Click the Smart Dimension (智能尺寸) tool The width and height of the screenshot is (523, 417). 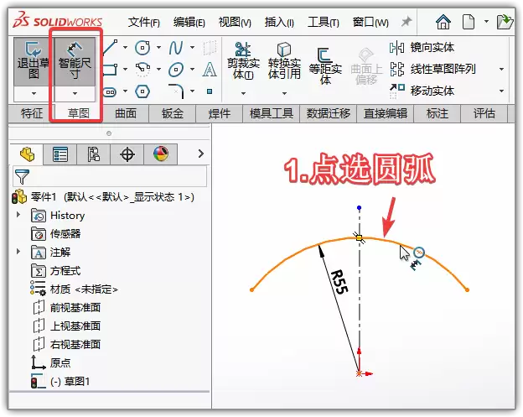coord(75,62)
